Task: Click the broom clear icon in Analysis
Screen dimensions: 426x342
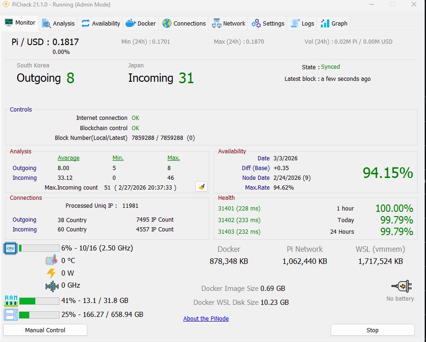Action: click(x=201, y=187)
